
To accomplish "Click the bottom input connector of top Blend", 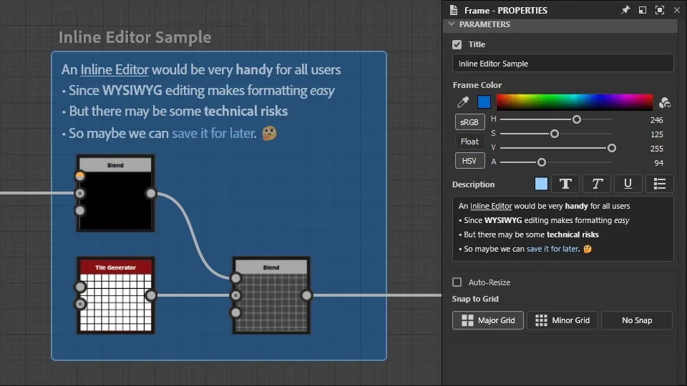I will (79, 210).
